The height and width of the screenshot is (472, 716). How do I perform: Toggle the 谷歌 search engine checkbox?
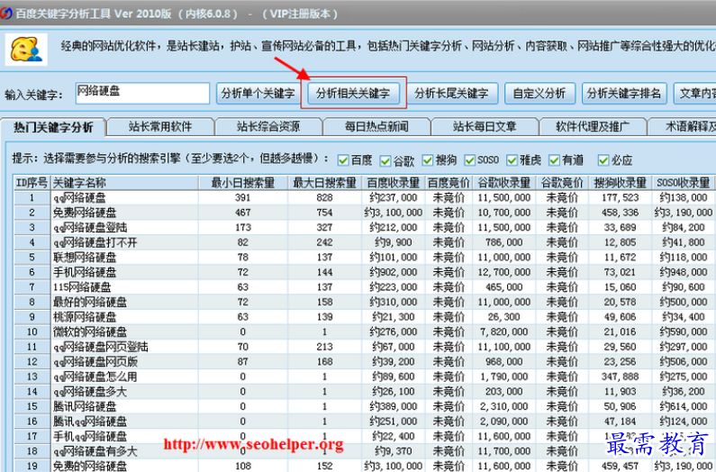click(x=385, y=160)
